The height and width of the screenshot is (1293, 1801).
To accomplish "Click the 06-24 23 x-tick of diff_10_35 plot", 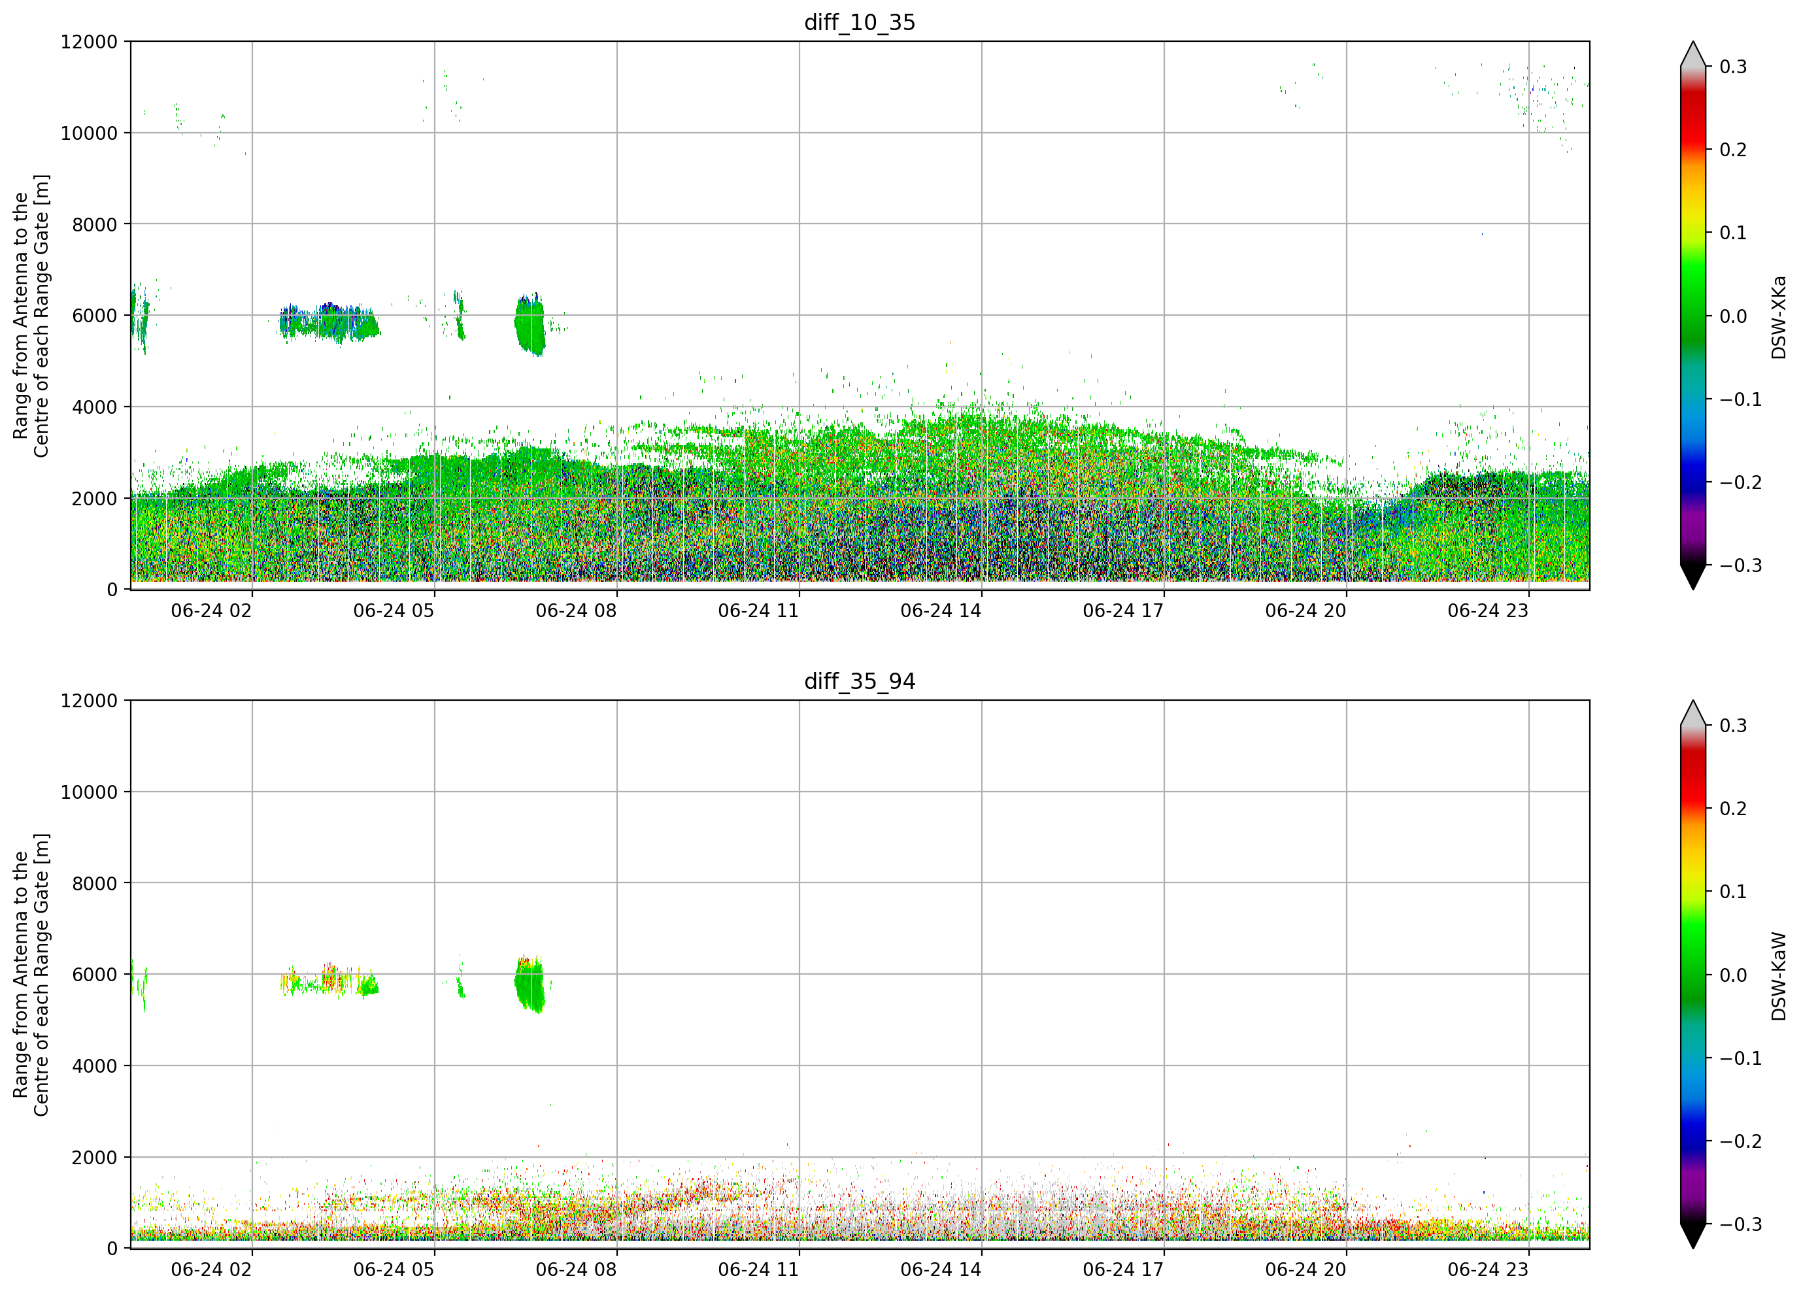I will click(1488, 611).
